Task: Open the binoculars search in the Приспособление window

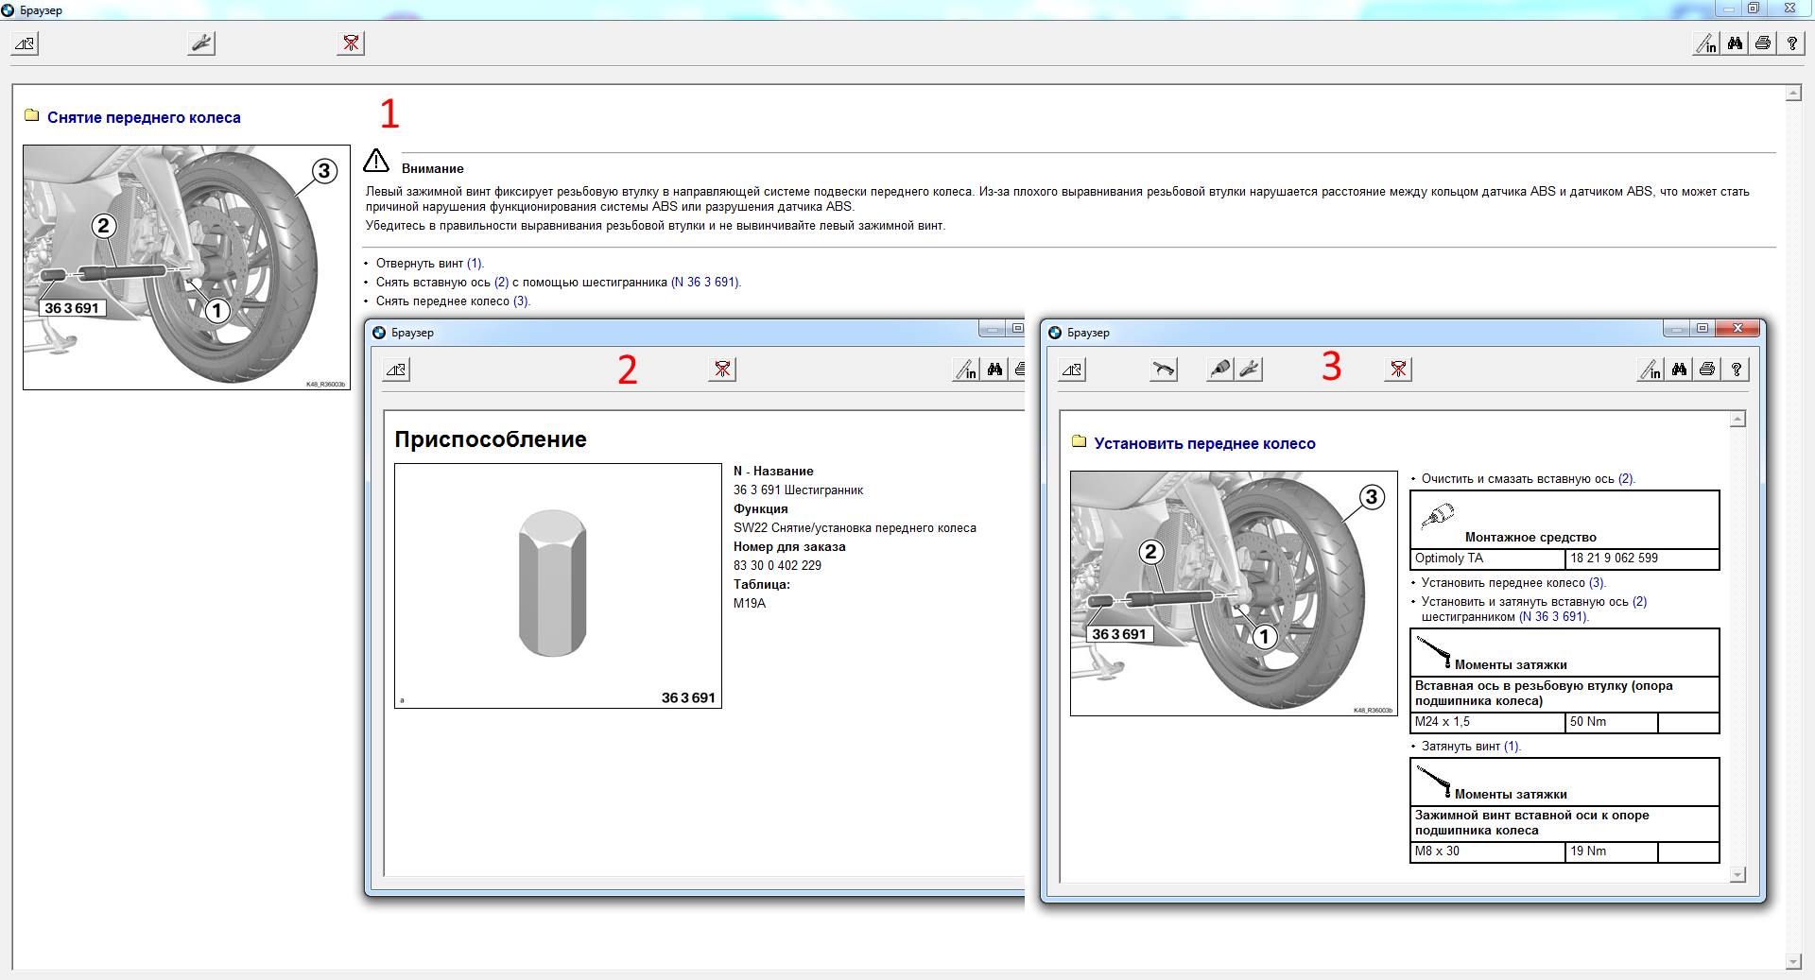Action: click(x=994, y=370)
